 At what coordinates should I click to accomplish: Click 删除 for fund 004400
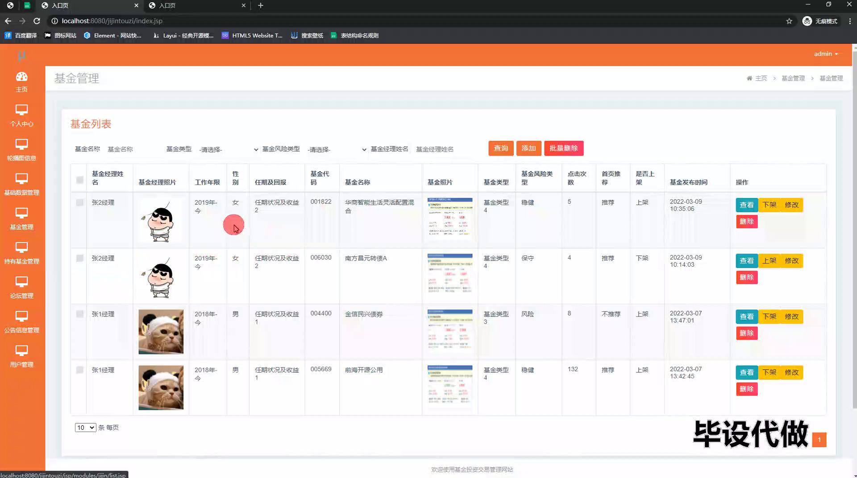(747, 333)
